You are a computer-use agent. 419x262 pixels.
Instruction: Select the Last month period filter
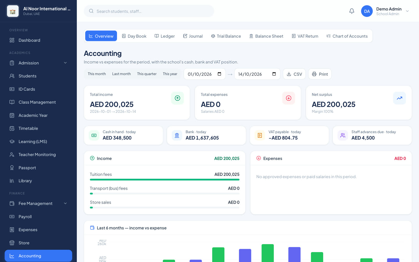122,74
